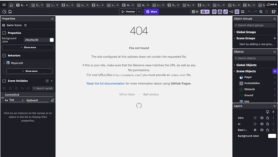
Task: Select the ControlKind variable name
Action: [x=29, y=95]
